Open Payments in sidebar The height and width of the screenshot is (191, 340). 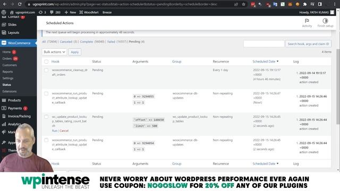[x=15, y=108]
